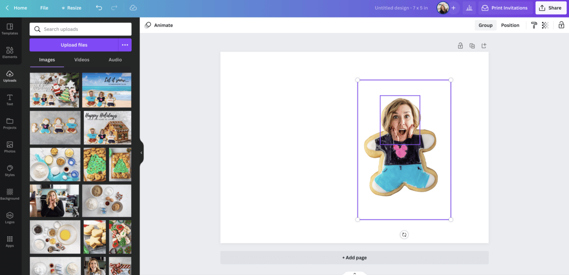Click the undo arrow icon
Image resolution: width=569 pixels, height=275 pixels.
(99, 8)
